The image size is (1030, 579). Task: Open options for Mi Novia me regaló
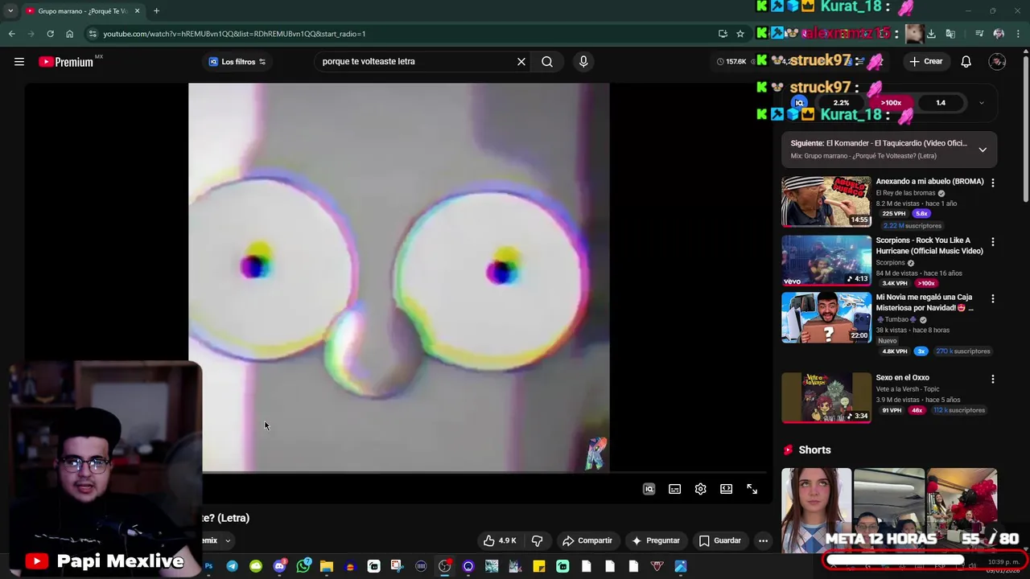tap(992, 298)
